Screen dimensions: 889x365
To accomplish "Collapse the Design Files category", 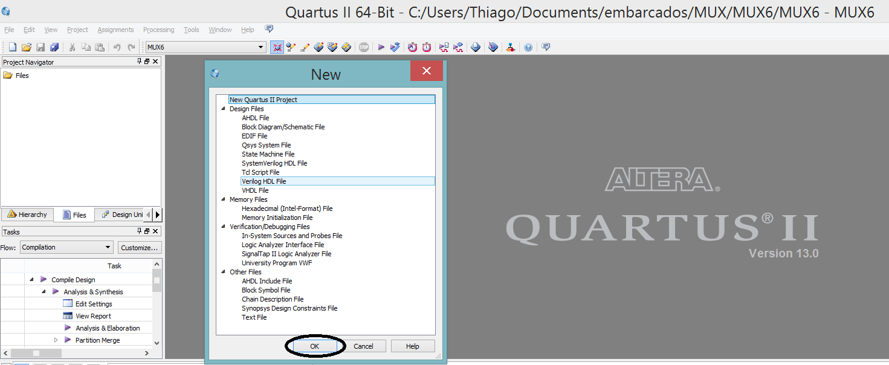I will tap(224, 109).
